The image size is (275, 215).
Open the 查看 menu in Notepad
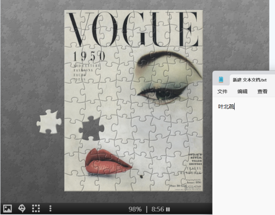pos(262,91)
